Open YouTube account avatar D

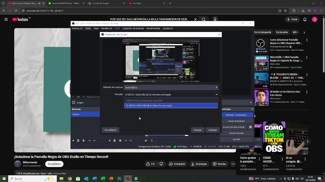[315, 19]
